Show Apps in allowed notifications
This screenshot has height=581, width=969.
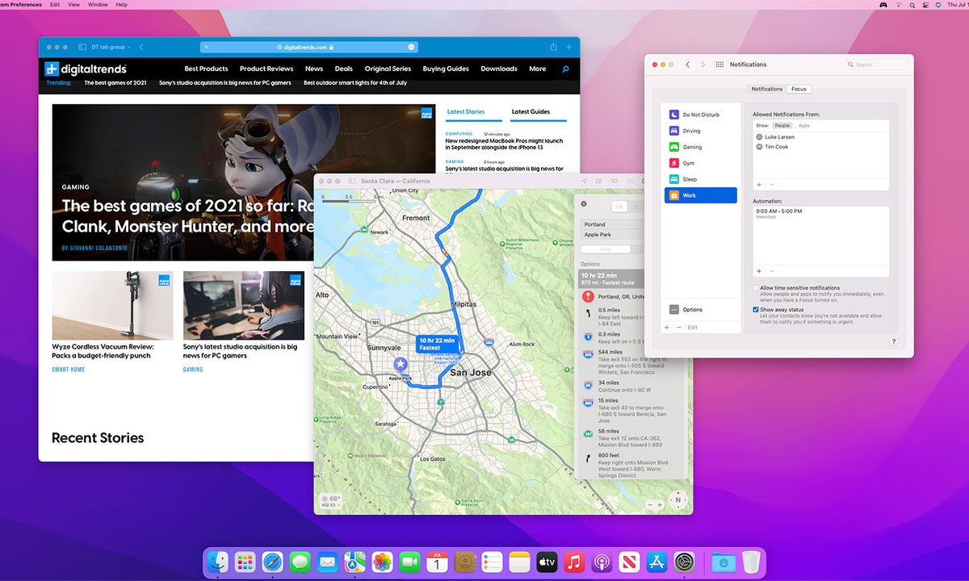point(803,126)
